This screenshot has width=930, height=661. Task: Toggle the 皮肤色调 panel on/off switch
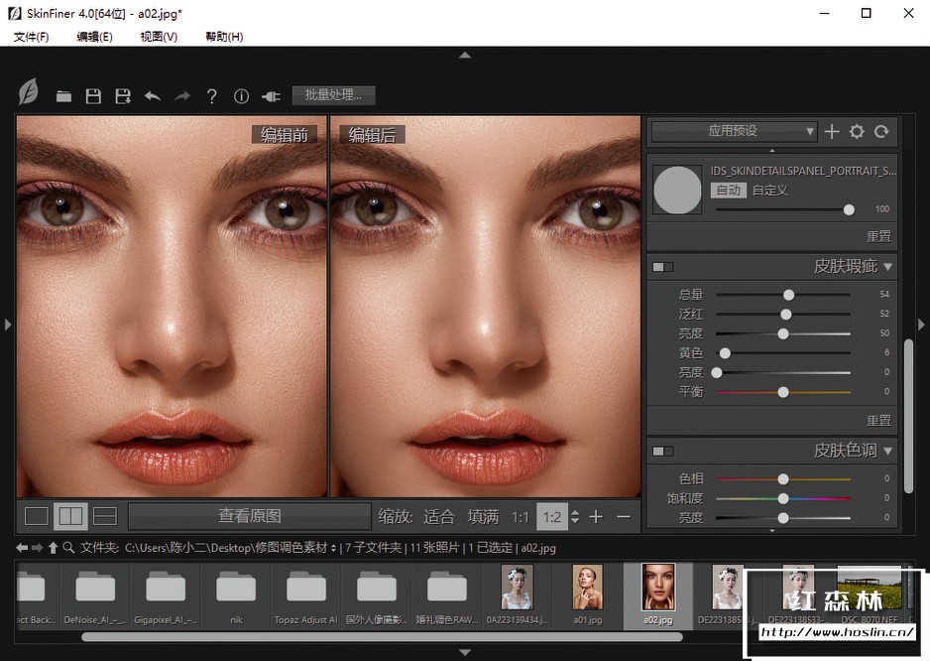[x=662, y=452]
